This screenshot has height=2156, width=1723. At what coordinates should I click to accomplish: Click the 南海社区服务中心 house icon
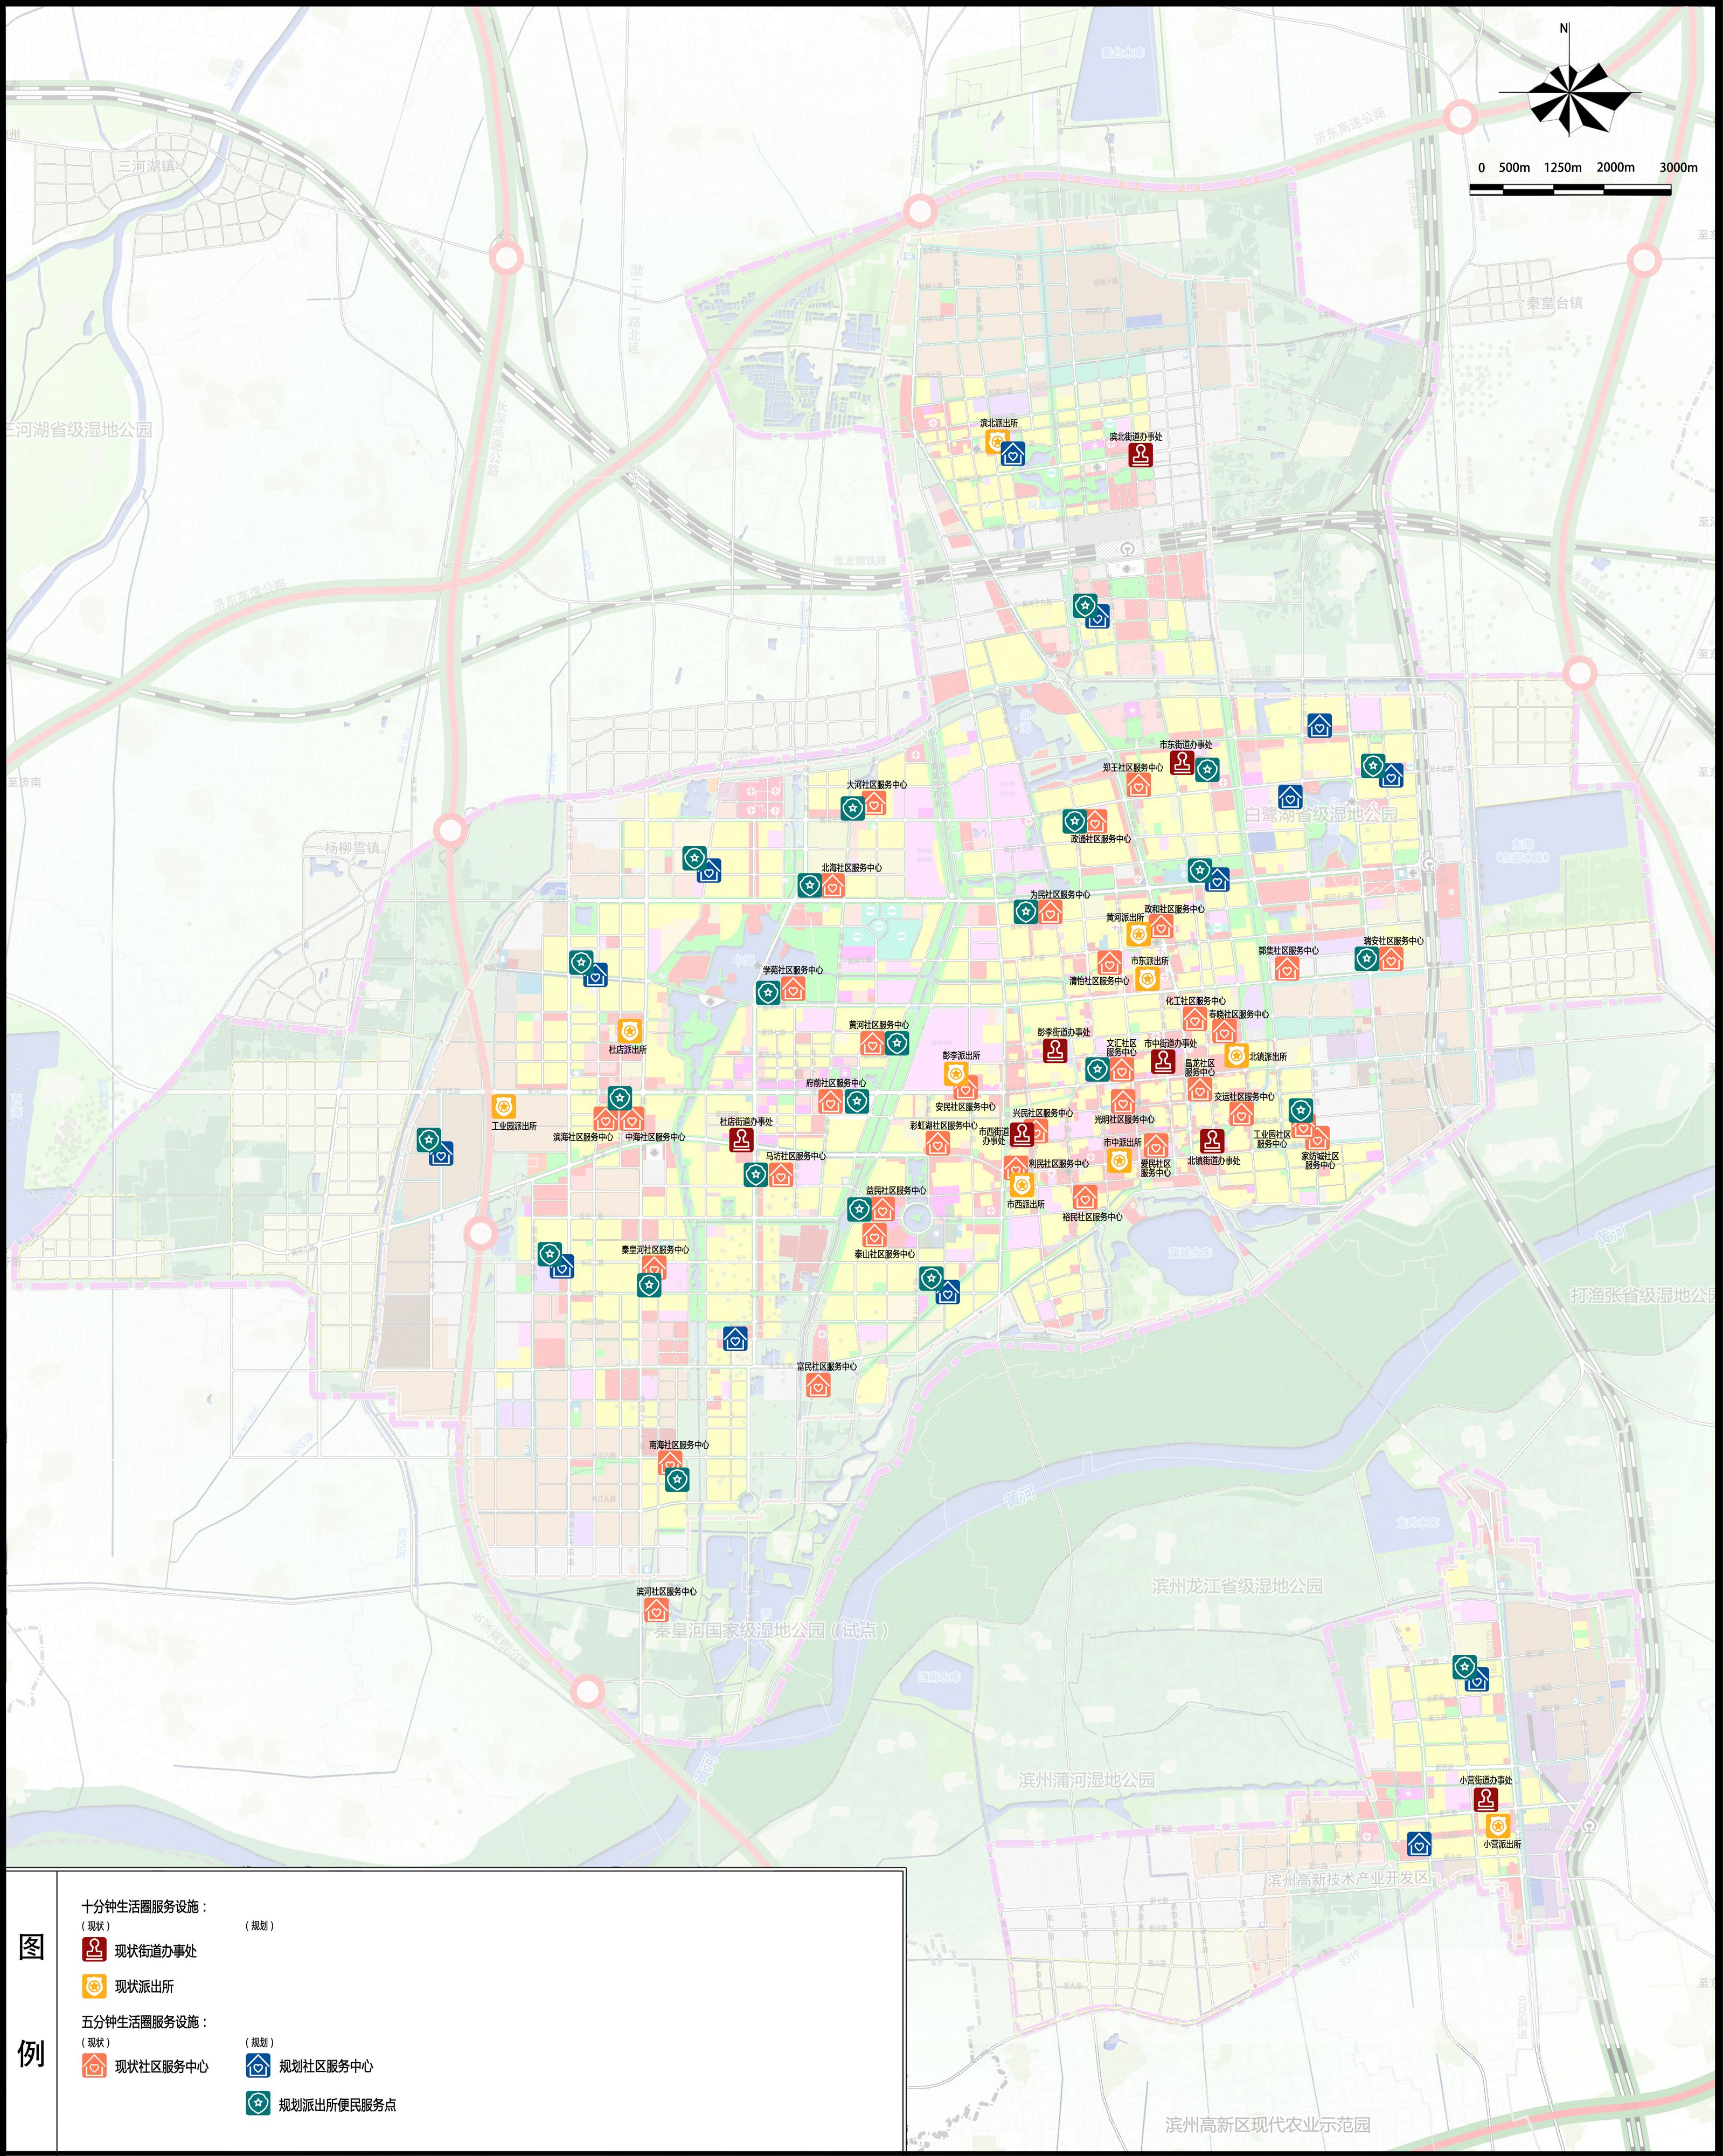670,1463
